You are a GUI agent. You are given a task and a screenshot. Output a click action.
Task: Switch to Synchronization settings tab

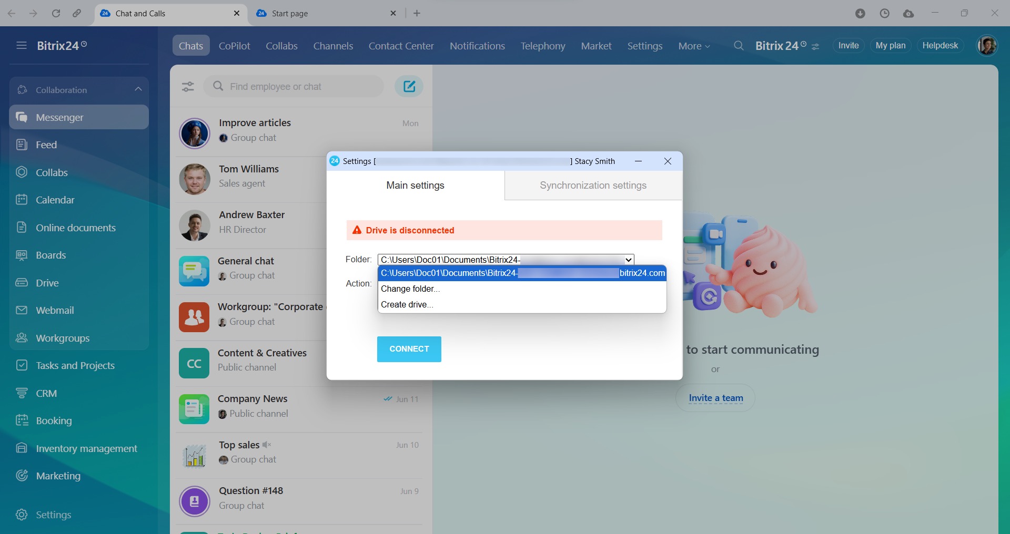pyautogui.click(x=593, y=185)
